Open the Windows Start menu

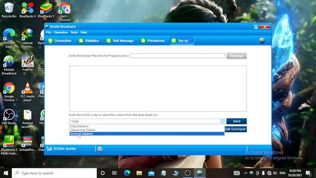(6, 173)
